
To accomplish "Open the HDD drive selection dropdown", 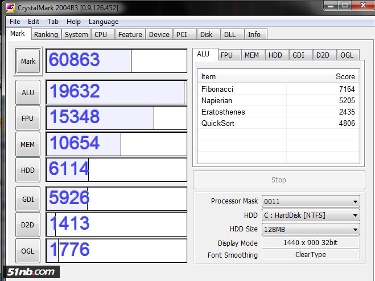I will (310, 215).
